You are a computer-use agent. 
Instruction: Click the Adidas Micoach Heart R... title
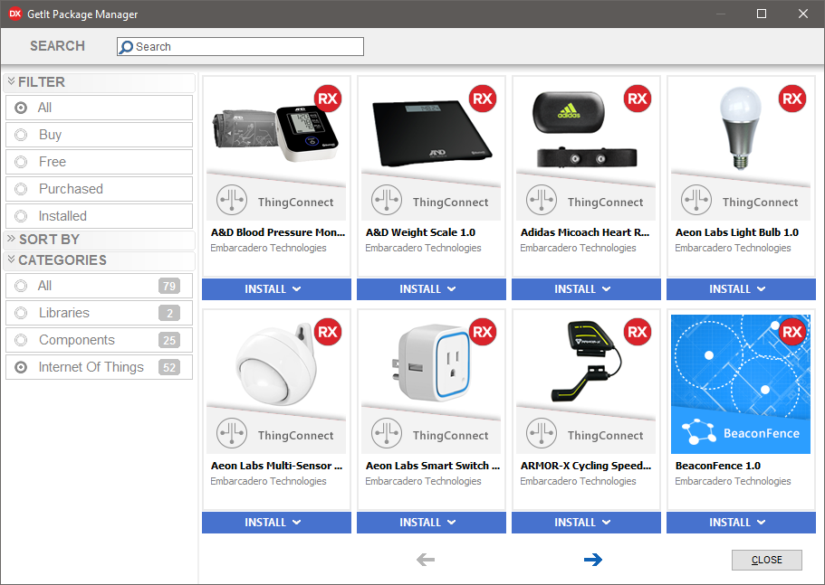(x=585, y=232)
